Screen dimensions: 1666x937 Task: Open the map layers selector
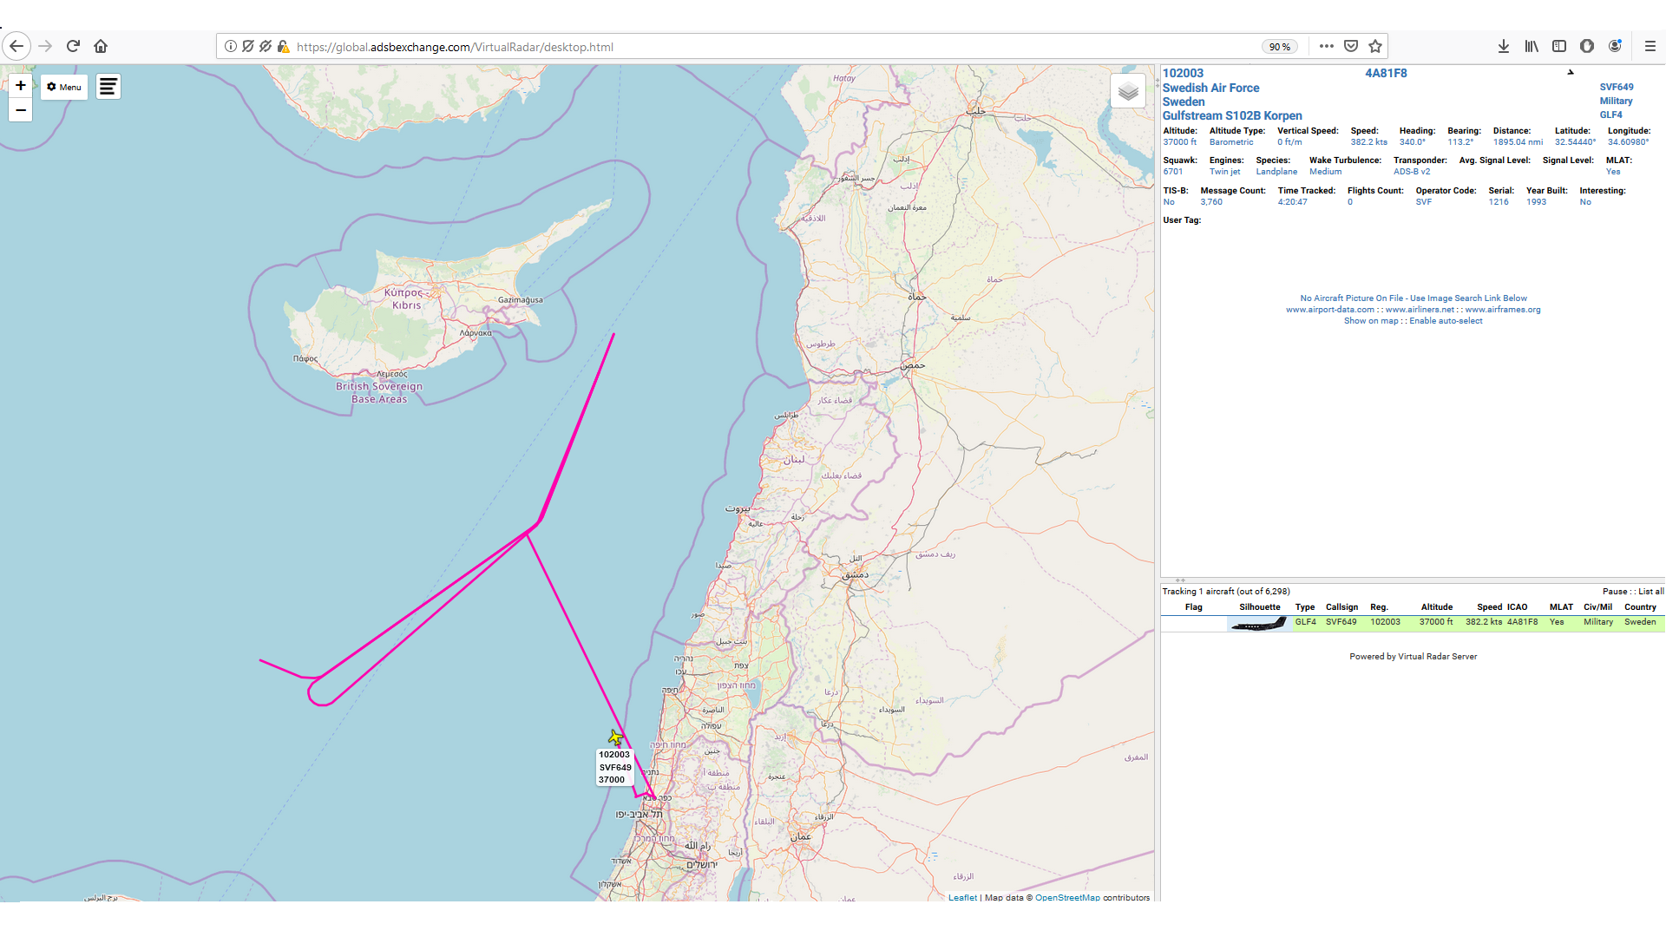[x=1127, y=91]
